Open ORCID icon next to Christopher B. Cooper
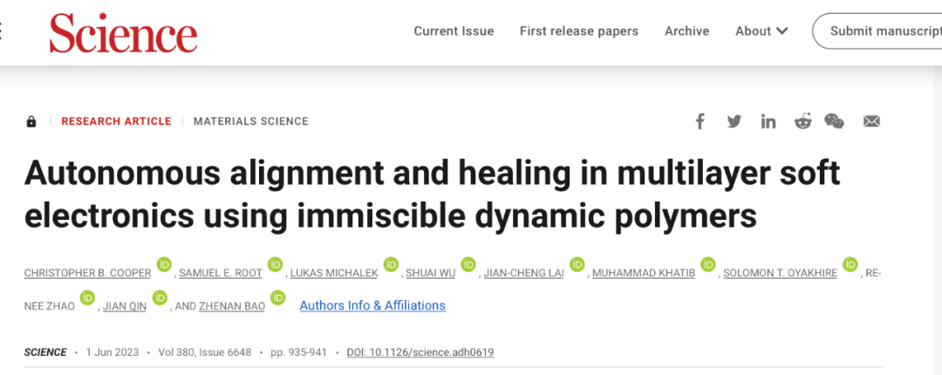 click(x=164, y=265)
